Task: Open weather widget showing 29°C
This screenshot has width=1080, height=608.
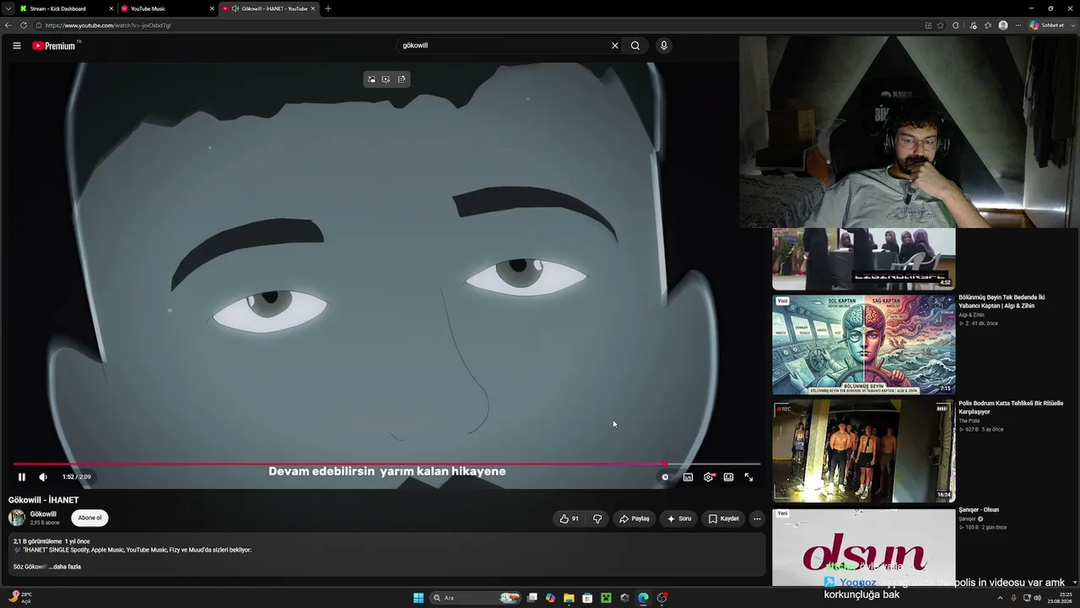Action: point(19,598)
